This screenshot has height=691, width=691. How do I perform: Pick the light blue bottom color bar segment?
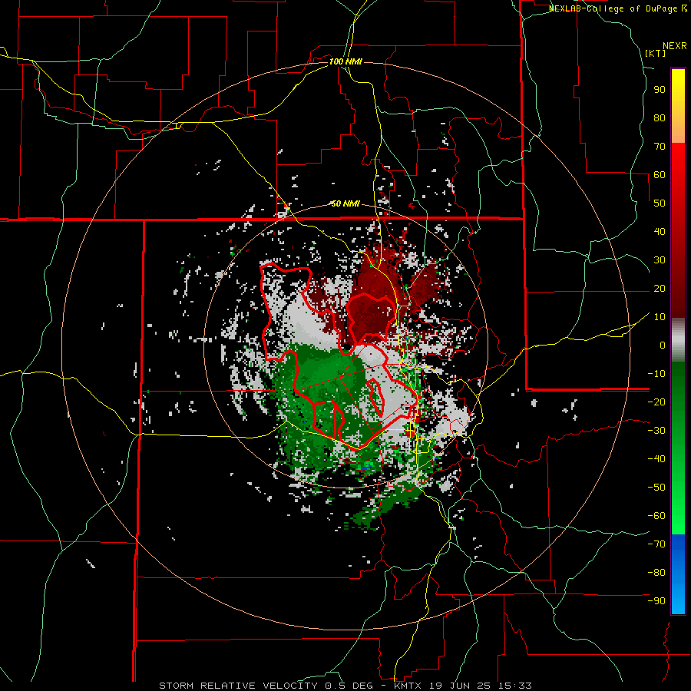pyautogui.click(x=678, y=600)
